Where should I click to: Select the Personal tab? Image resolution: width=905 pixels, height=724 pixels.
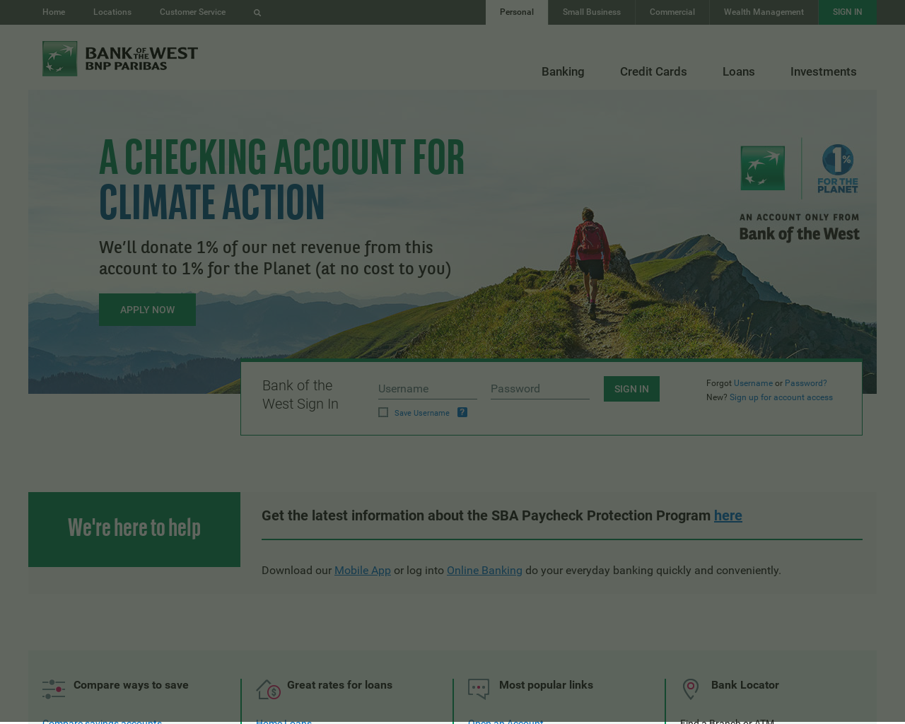point(517,12)
